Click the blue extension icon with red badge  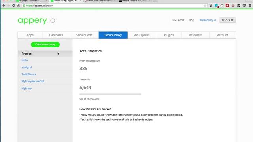[216, 6]
